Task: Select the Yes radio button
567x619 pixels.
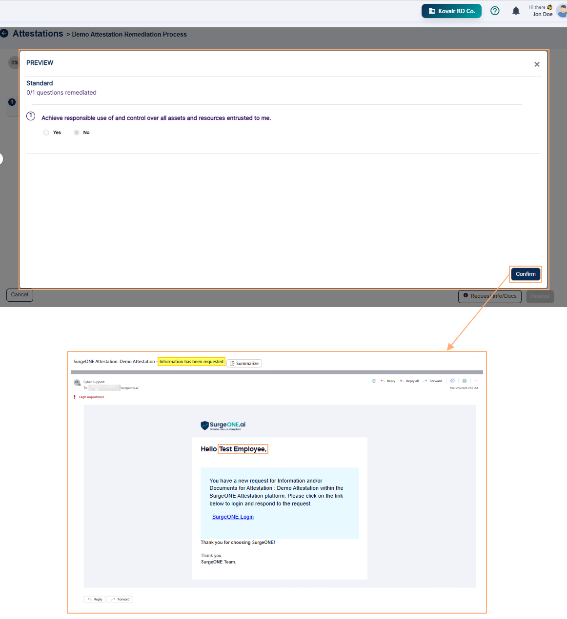Action: click(46, 132)
